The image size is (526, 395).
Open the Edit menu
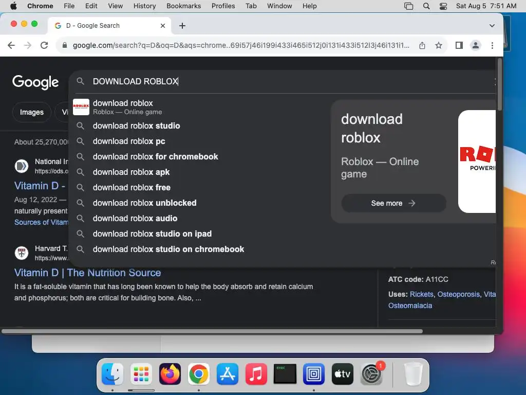[91, 6]
